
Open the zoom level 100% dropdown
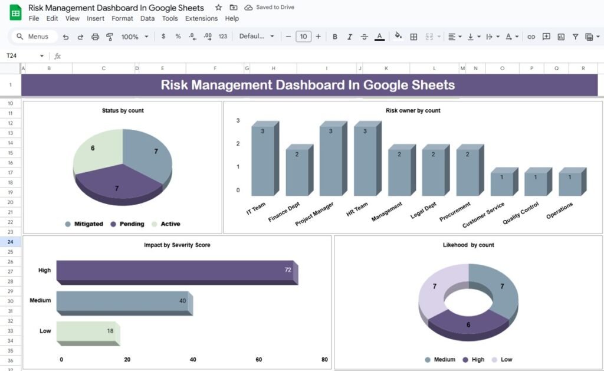[134, 37]
